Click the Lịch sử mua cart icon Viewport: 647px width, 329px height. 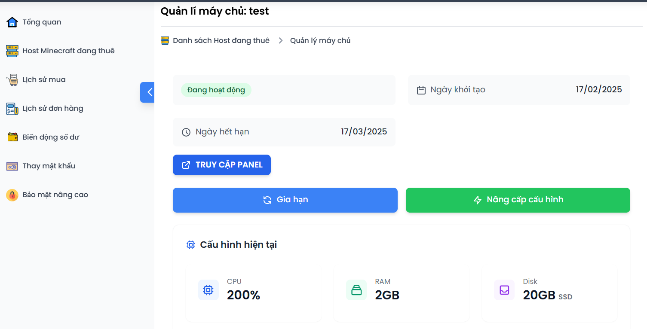pos(12,80)
